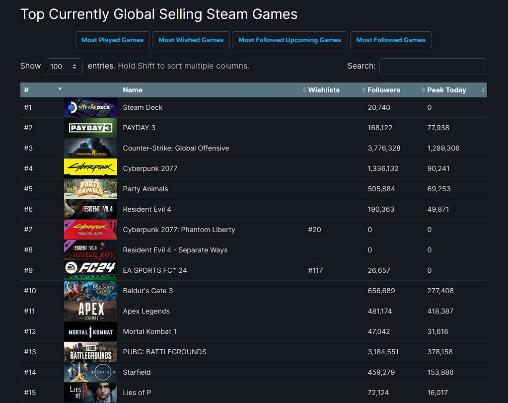Image resolution: width=508 pixels, height=403 pixels.
Task: Open the Starfield name link
Action: [x=137, y=372]
